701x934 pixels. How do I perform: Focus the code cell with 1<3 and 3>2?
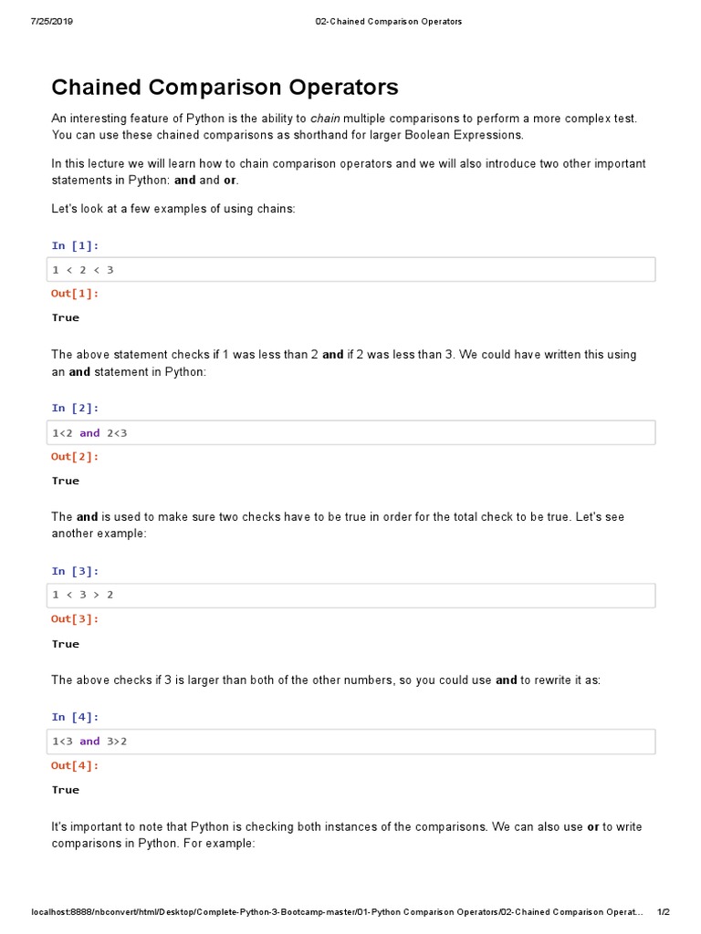(x=350, y=742)
